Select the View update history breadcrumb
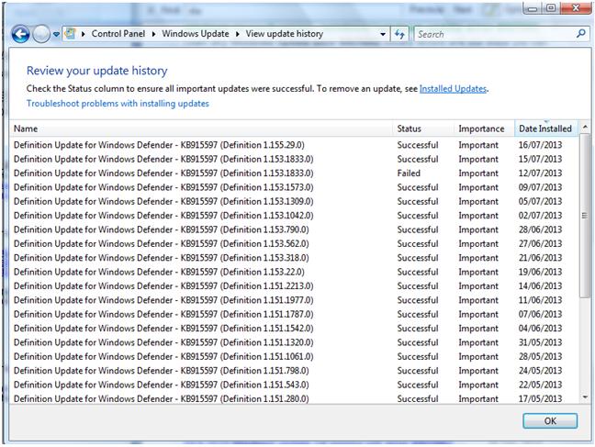 point(285,34)
